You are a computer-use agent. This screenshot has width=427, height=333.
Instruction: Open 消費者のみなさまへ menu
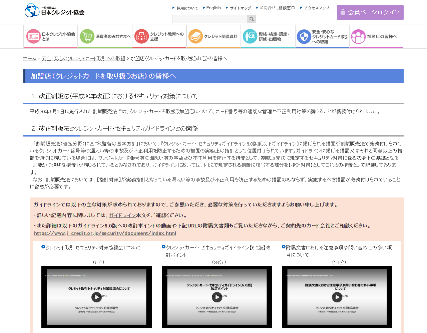click(105, 37)
